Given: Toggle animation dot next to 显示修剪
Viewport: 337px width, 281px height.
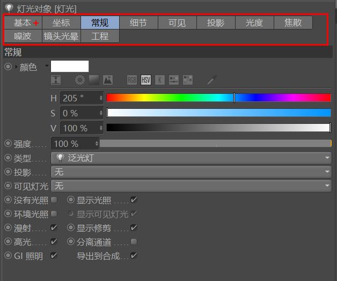Looking at the screenshot, I should (71, 227).
